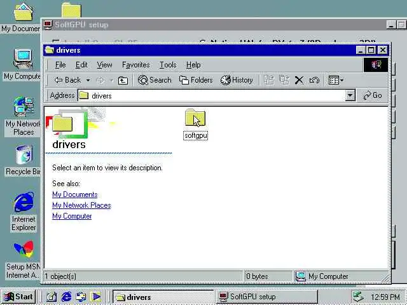407x305 pixels.
Task: Click the system tray network icon
Action: point(359,297)
